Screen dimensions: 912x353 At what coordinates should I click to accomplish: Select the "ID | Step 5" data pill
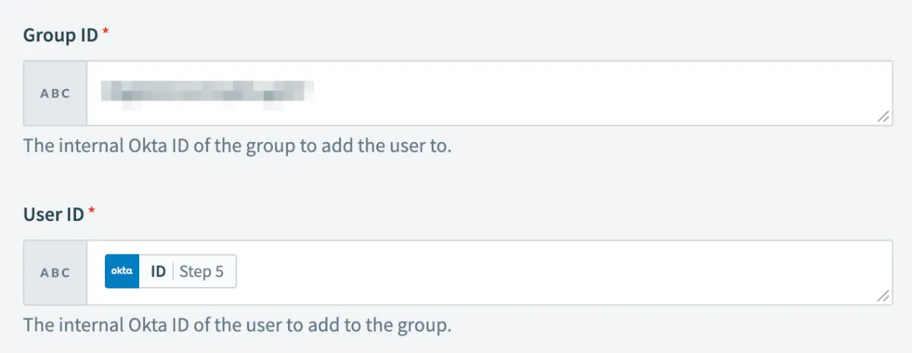click(171, 272)
